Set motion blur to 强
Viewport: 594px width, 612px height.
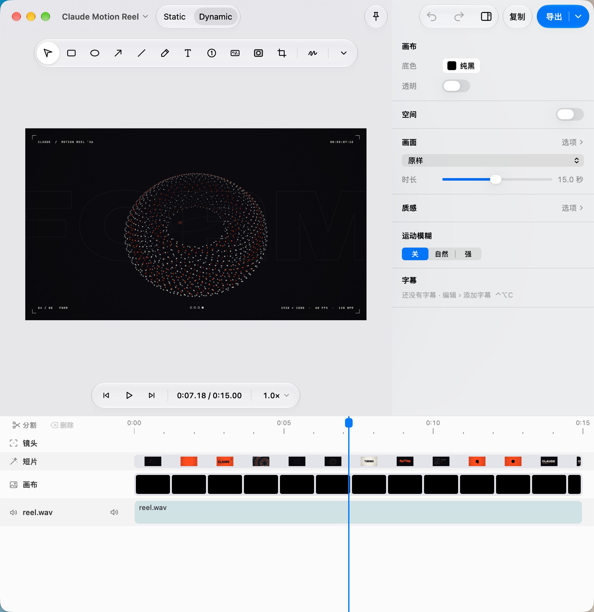[468, 254]
